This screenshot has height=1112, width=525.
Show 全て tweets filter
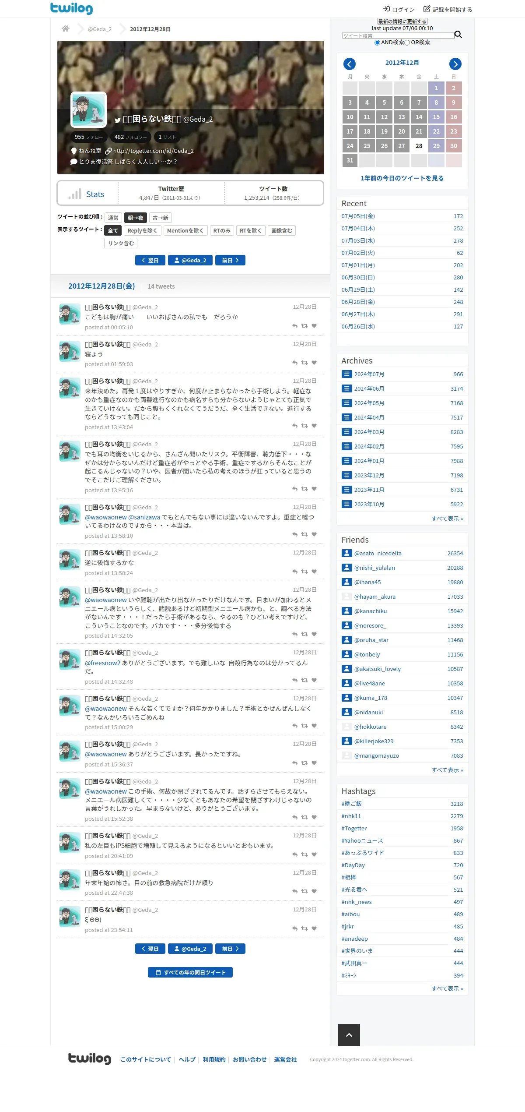pyautogui.click(x=113, y=230)
